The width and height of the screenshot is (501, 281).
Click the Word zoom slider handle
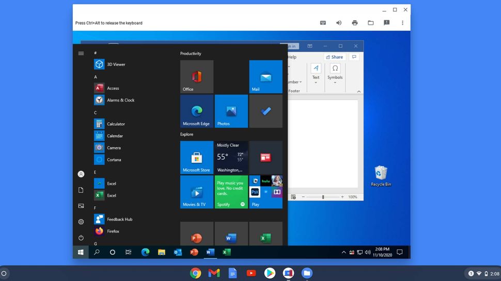point(323,197)
